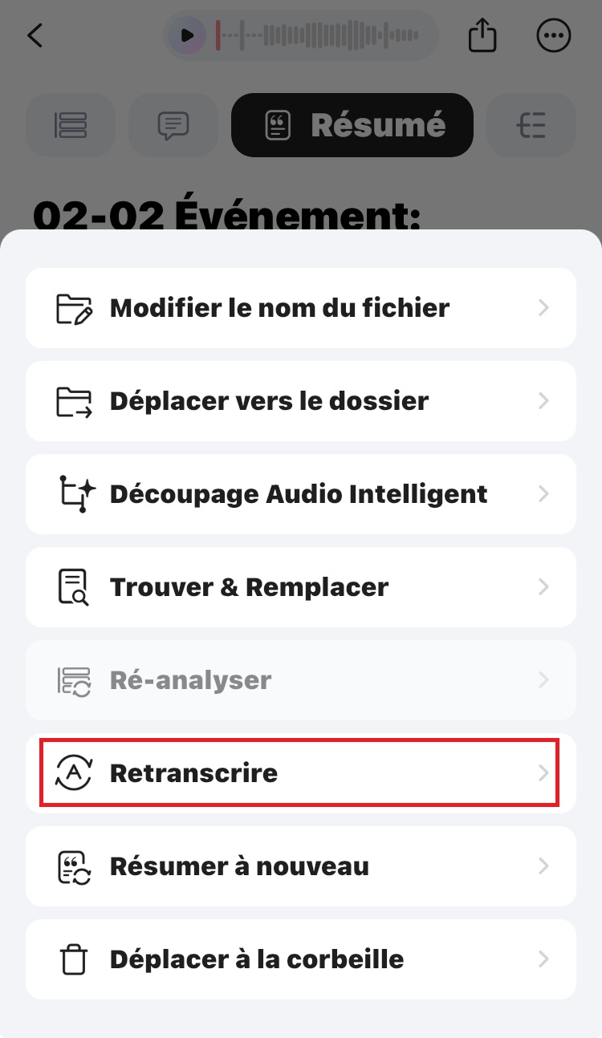
Task: Switch to the list view tab
Action: [71, 125]
